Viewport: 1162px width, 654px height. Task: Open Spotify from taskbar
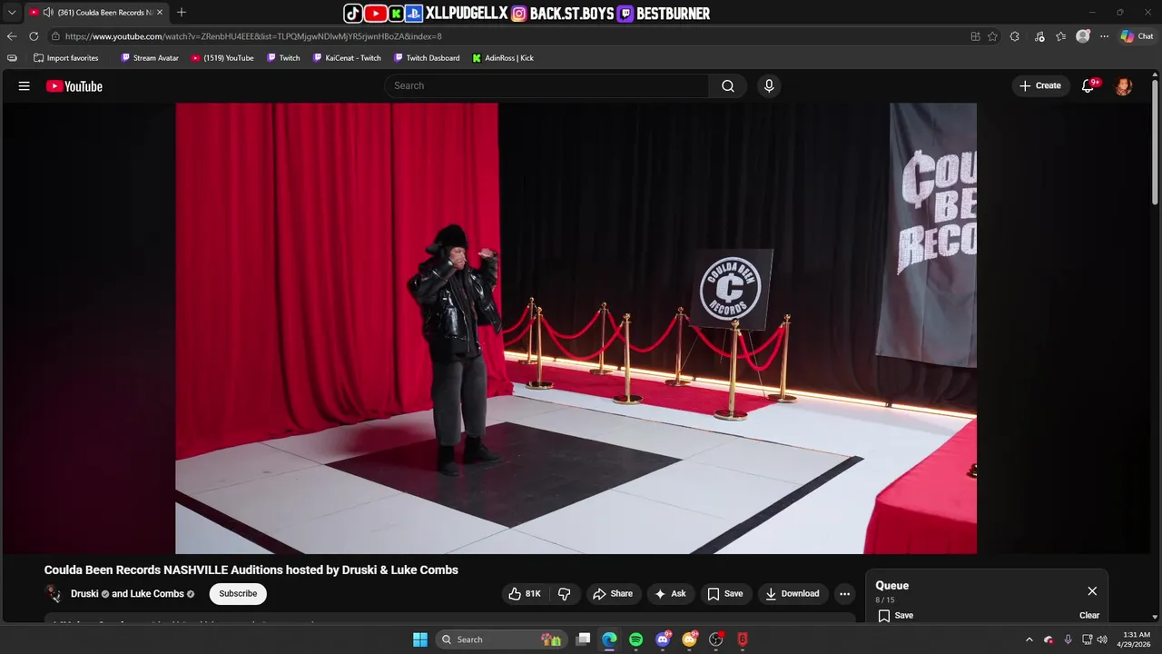click(636, 639)
